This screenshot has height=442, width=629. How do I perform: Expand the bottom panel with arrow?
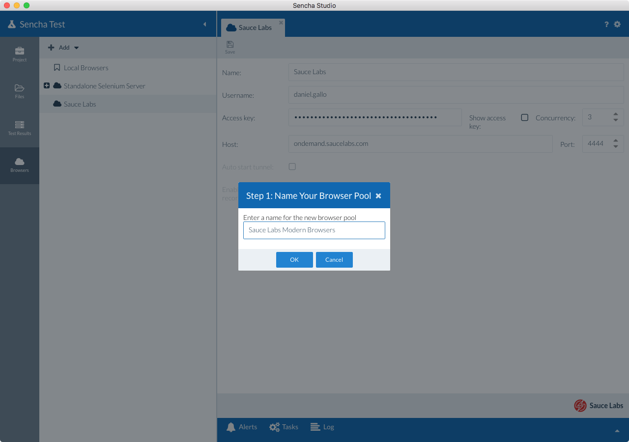click(617, 431)
